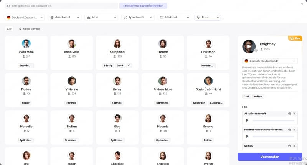307x165 pixels.
Task: Favorite Knightley with the heart icon
Action: pyautogui.click(x=256, y=51)
